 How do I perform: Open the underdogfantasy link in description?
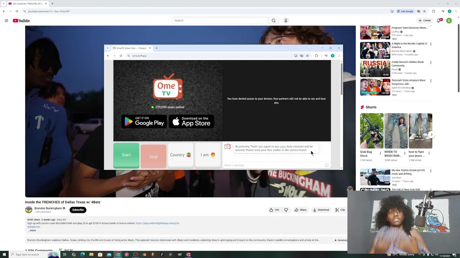pos(158,223)
